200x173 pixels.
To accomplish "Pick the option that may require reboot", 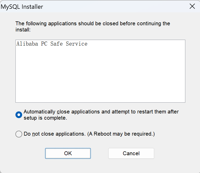I will click(x=19, y=134).
